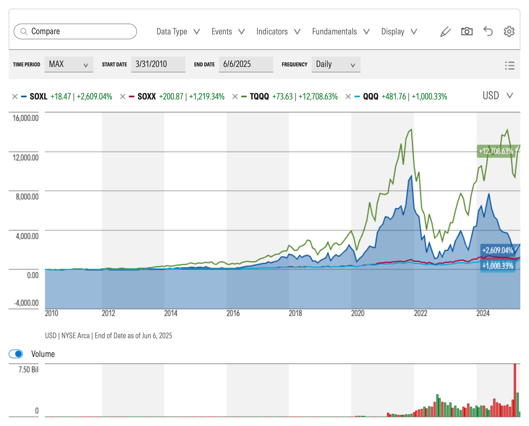Click the Start Date field

[158, 64]
